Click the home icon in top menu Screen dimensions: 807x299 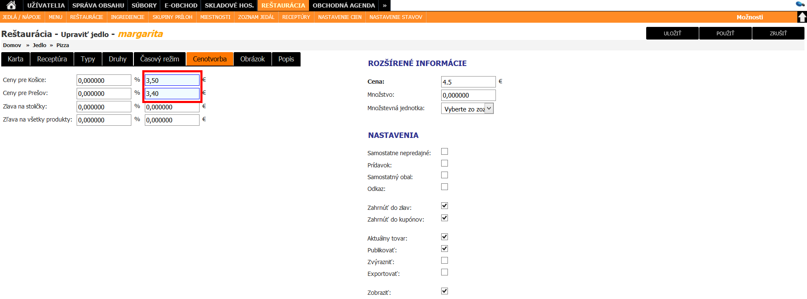pos(11,5)
